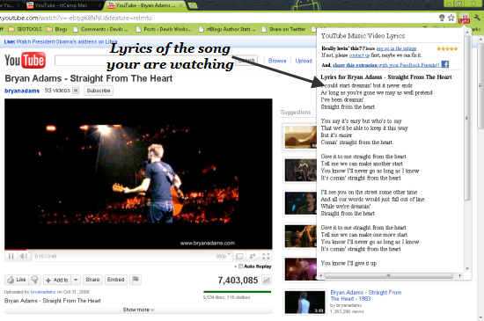484x321 pixels.
Task: Expand the description with Show more
Action: pyautogui.click(x=138, y=310)
